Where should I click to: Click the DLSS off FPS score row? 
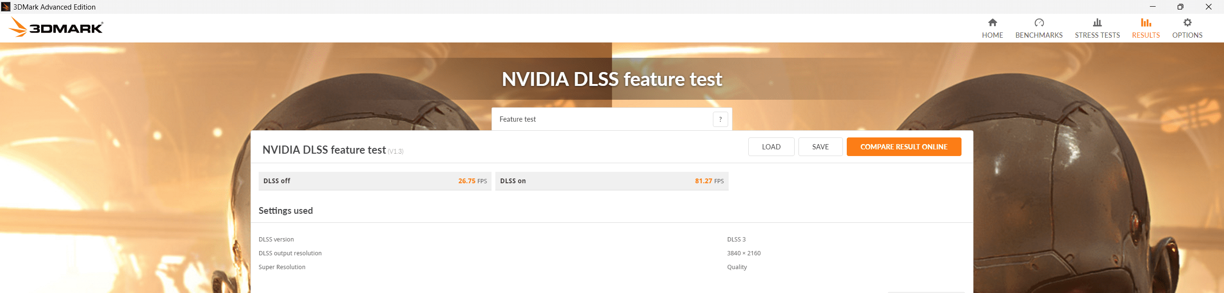(x=375, y=181)
